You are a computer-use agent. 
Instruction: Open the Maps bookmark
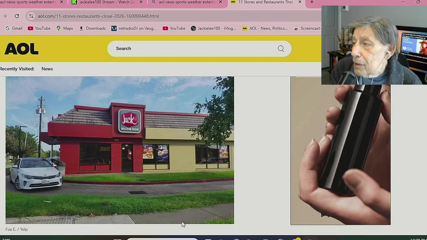coord(64,28)
